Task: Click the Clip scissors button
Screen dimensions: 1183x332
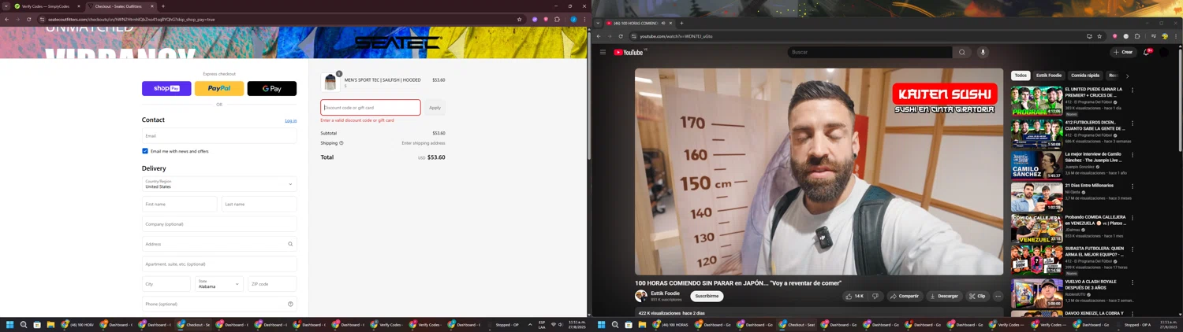Action: click(x=977, y=296)
